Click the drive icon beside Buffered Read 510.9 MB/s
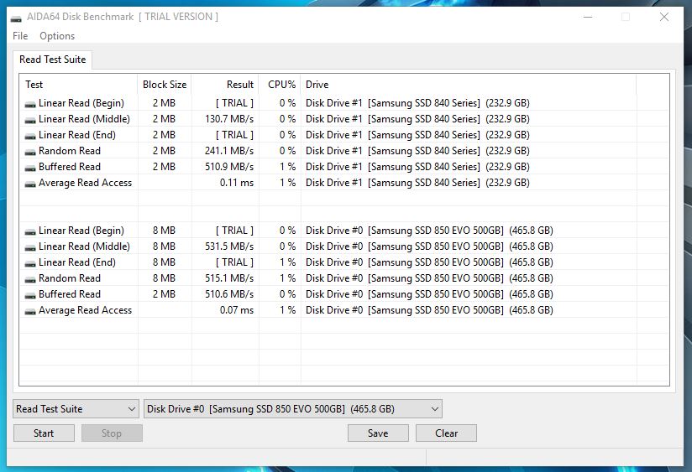Screen dimensions: 692x472 click(x=30, y=168)
